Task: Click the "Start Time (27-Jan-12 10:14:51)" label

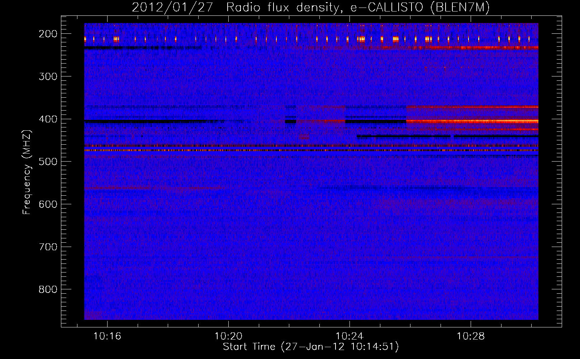Action: [x=311, y=347]
